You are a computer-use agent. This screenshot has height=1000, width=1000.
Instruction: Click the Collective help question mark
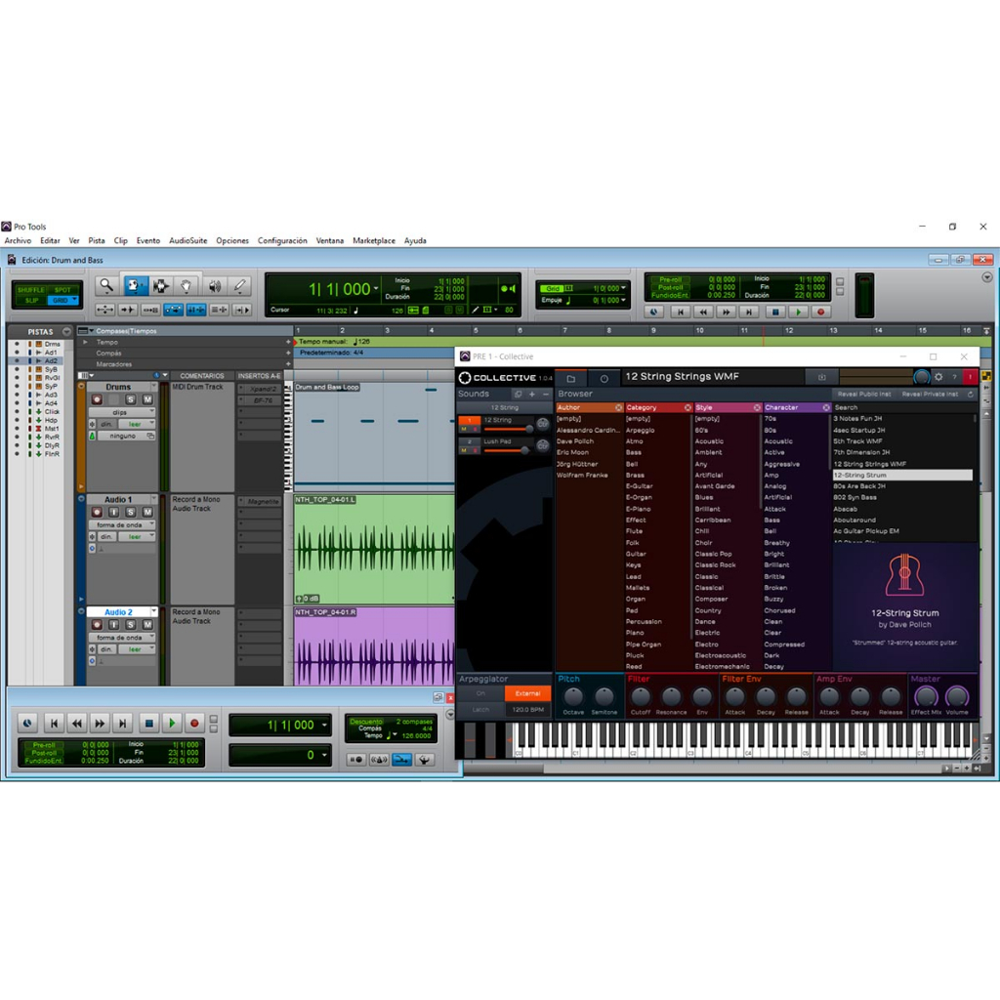[954, 377]
